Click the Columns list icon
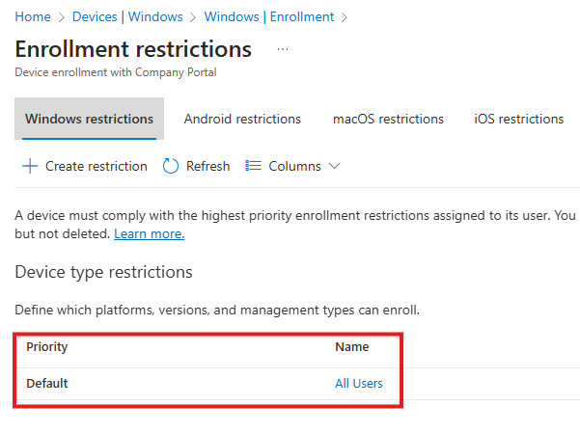The image size is (580, 433). [x=254, y=166]
